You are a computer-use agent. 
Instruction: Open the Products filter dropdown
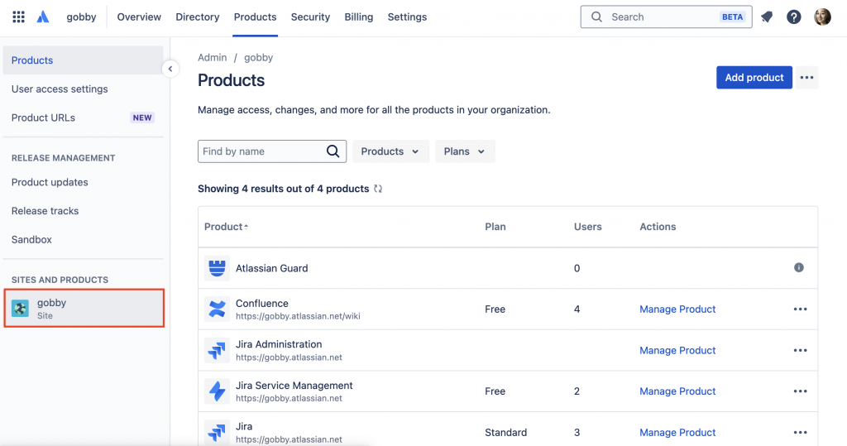coord(391,151)
